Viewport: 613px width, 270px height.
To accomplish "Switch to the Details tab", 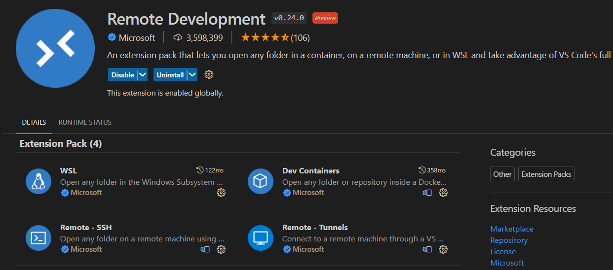I will tap(34, 122).
